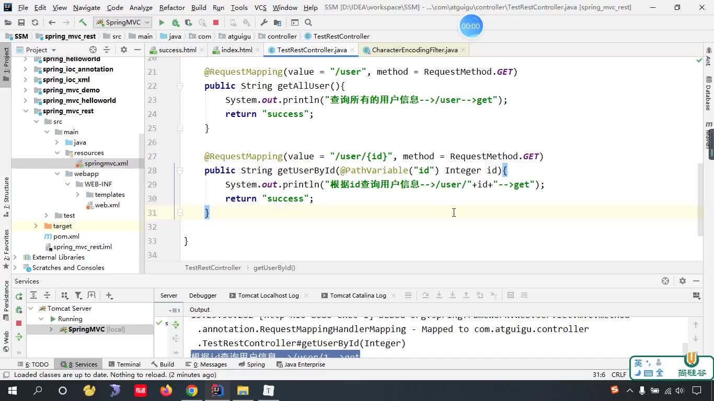This screenshot has height=401, width=714.
Task: Select springmvc.xml in the project tree
Action: coord(106,163)
